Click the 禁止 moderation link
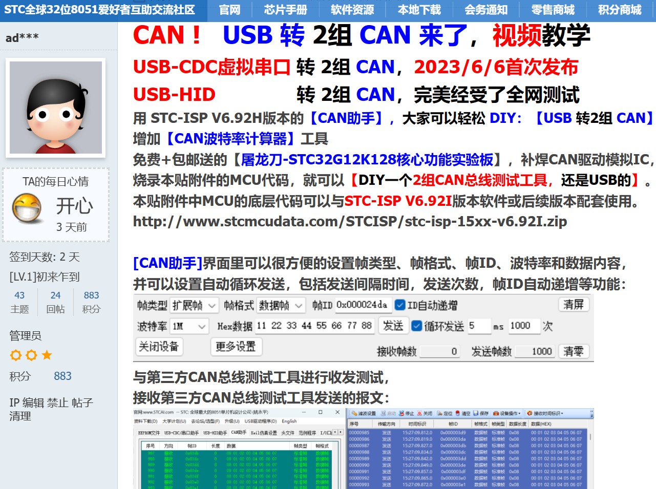The height and width of the screenshot is (489, 656). [58, 402]
